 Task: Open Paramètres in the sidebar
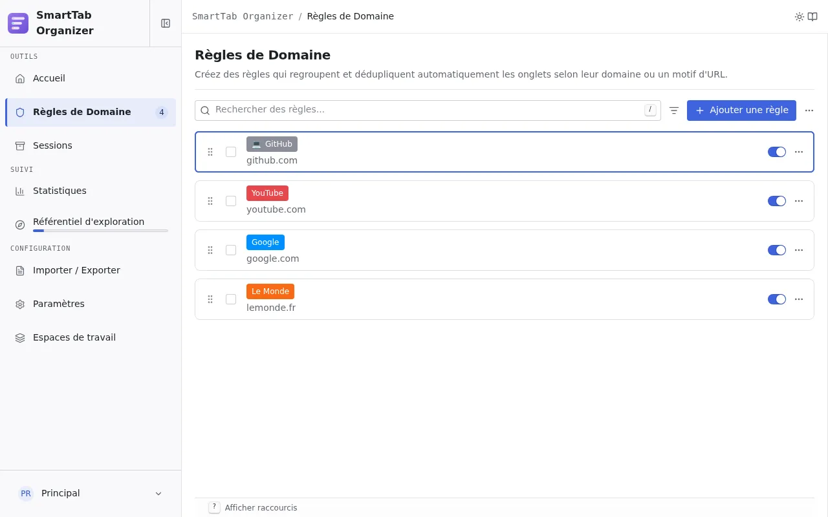point(91,304)
